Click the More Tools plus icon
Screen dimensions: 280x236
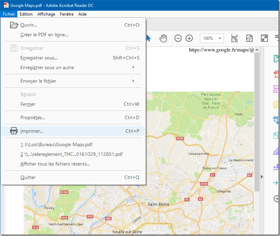tap(277, 199)
